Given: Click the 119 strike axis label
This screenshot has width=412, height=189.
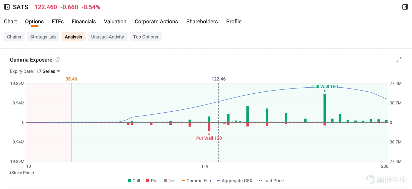Looking at the screenshot, I should coord(205,166).
